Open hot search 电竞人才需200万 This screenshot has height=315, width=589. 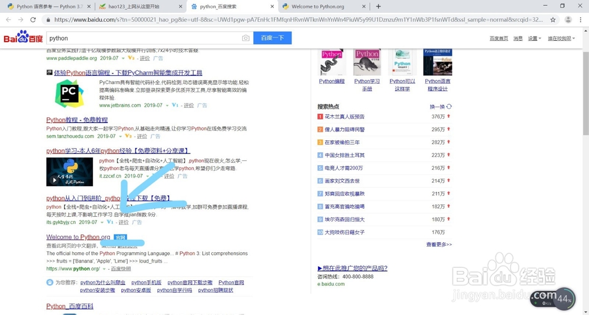[344, 168]
